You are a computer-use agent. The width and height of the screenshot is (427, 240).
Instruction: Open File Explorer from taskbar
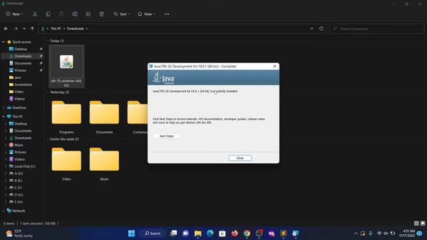pos(197,233)
